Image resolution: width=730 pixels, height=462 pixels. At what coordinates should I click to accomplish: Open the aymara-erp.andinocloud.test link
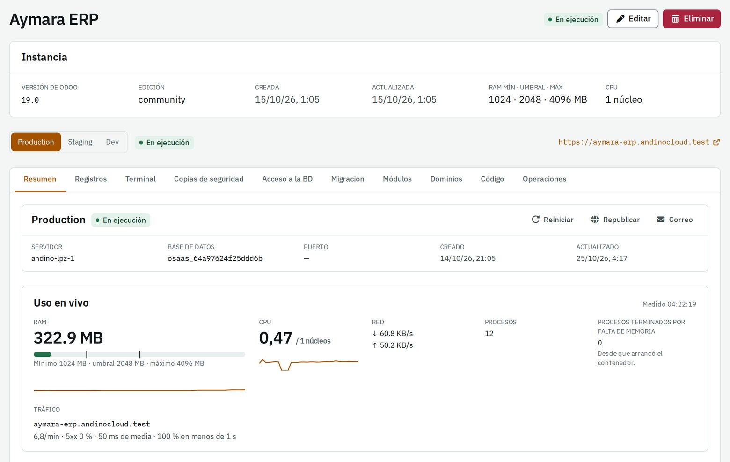click(x=634, y=142)
